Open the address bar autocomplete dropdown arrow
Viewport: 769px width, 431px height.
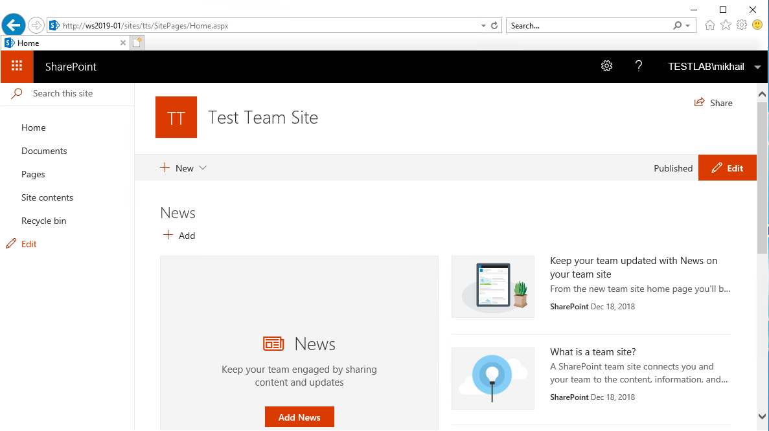pos(483,25)
